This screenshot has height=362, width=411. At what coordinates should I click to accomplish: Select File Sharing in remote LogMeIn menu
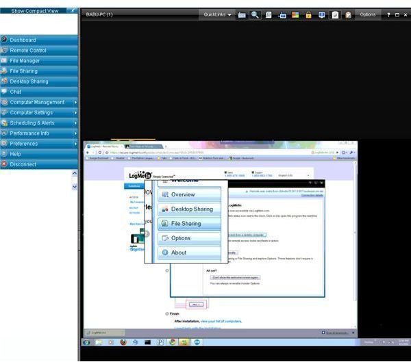tap(189, 224)
